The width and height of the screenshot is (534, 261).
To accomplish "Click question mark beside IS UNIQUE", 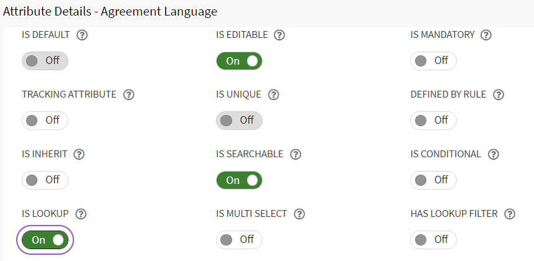I will (273, 94).
